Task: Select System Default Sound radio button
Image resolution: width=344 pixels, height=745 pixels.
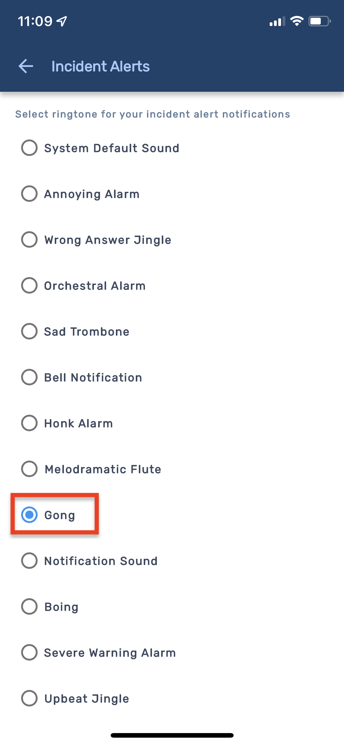Action: (29, 148)
